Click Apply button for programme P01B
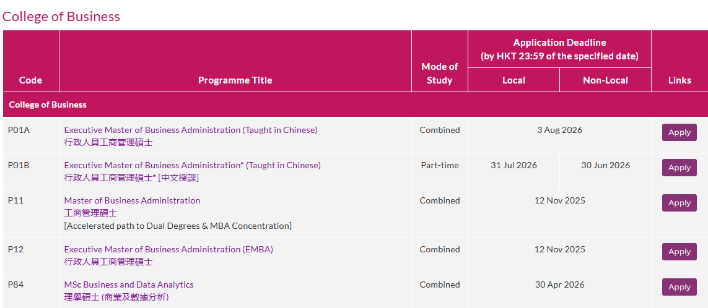The width and height of the screenshot is (708, 308). click(679, 168)
